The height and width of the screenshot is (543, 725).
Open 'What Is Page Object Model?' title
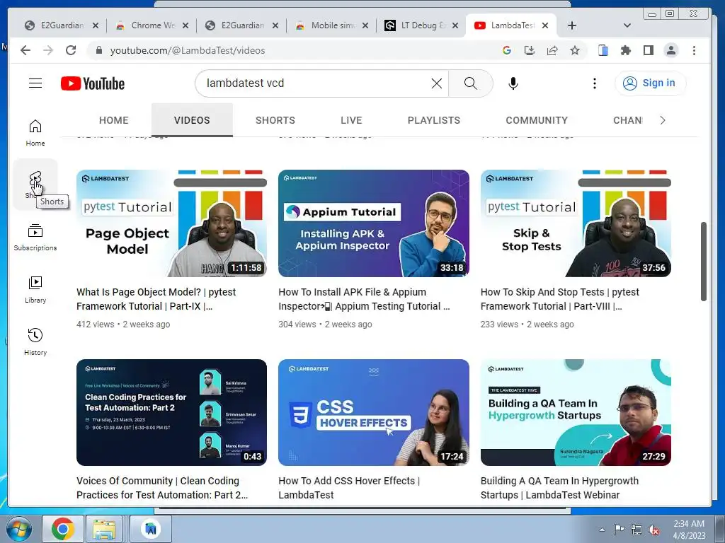pyautogui.click(x=156, y=299)
